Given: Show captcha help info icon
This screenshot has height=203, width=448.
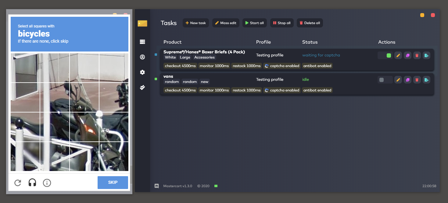Looking at the screenshot, I should point(47,183).
